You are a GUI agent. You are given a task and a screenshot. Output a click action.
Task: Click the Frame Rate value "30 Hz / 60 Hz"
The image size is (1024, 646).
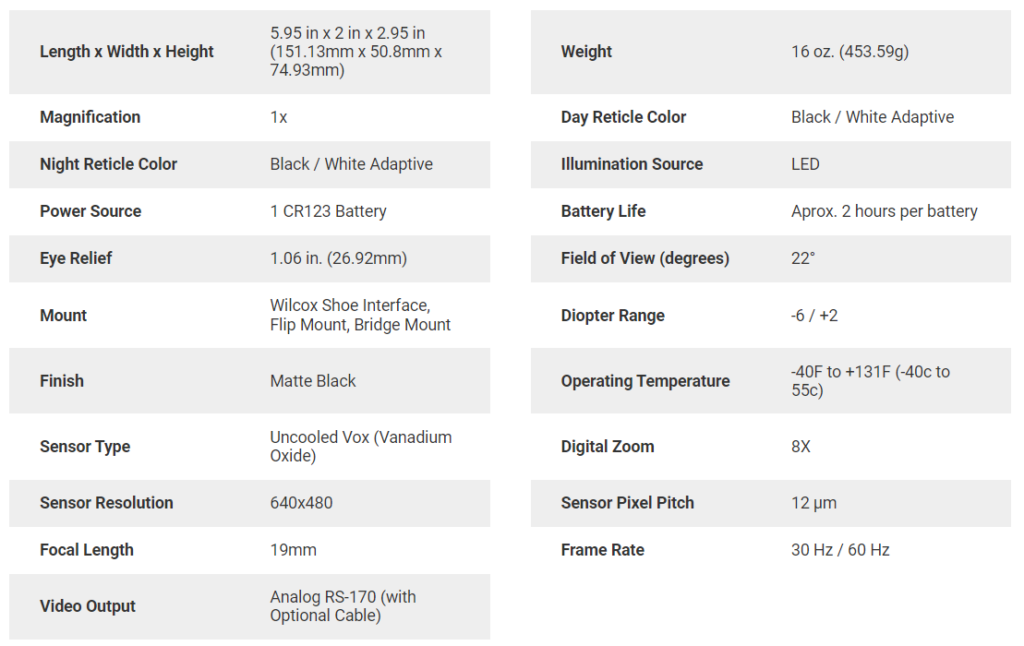839,550
